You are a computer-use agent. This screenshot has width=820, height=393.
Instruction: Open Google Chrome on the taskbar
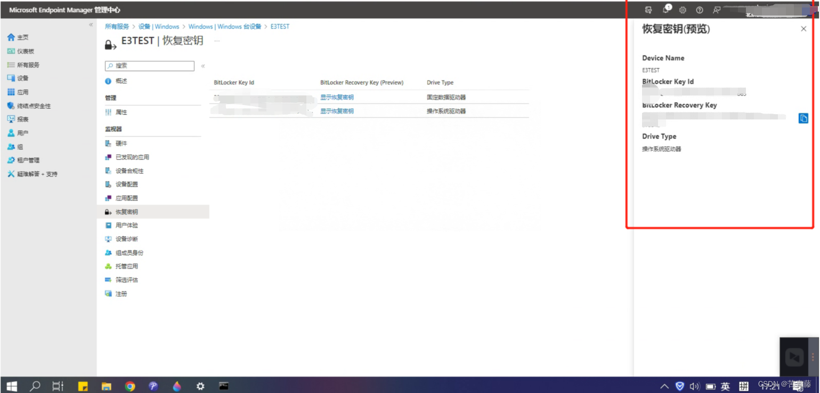(x=130, y=386)
